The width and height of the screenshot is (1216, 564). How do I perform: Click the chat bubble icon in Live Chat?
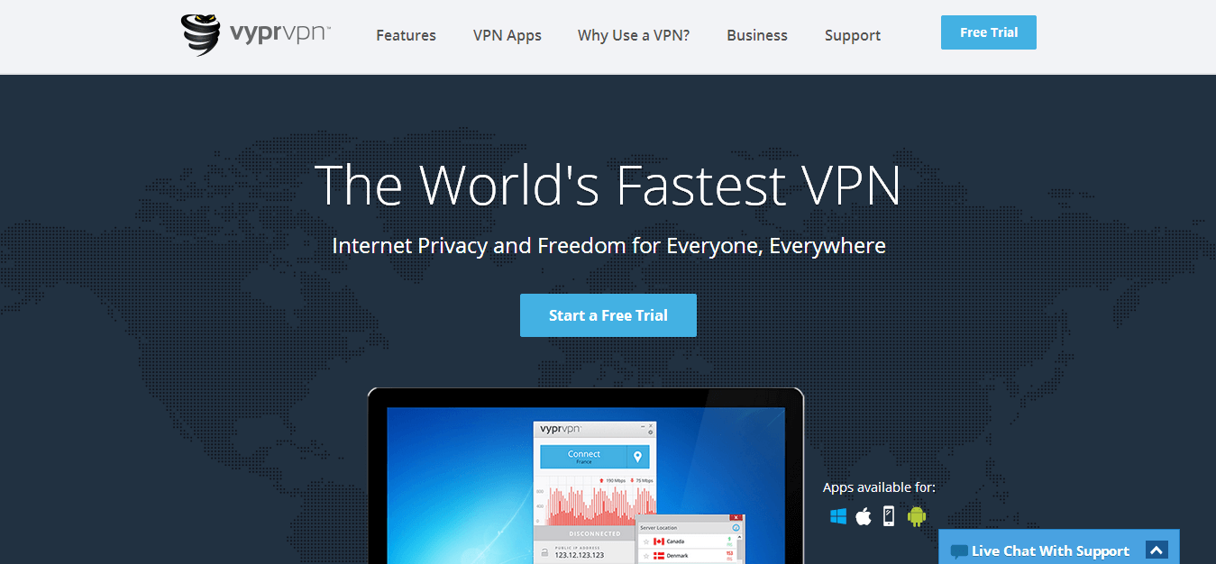pyautogui.click(x=959, y=551)
